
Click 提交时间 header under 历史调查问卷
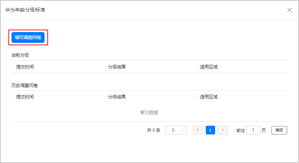pyautogui.click(x=25, y=97)
